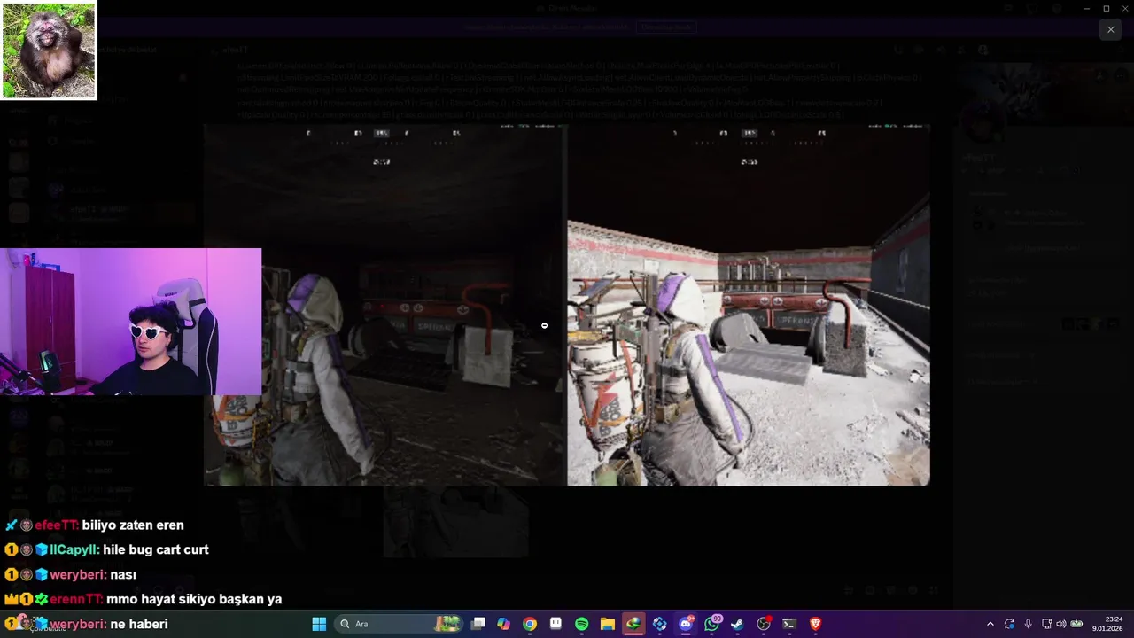Viewport: 1134px width, 638px height.
Task: Open the Terminal from the taskbar
Action: pyautogui.click(x=789, y=624)
